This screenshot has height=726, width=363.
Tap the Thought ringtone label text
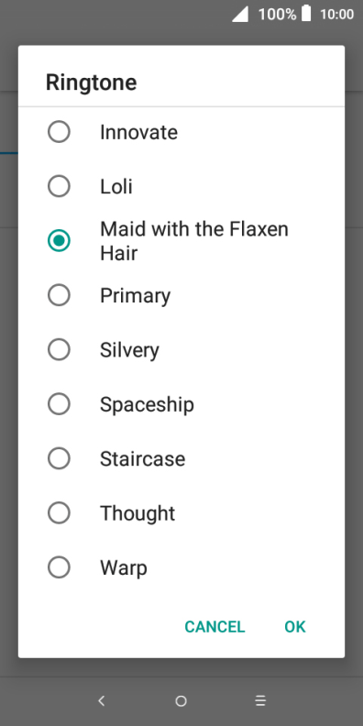(x=137, y=513)
